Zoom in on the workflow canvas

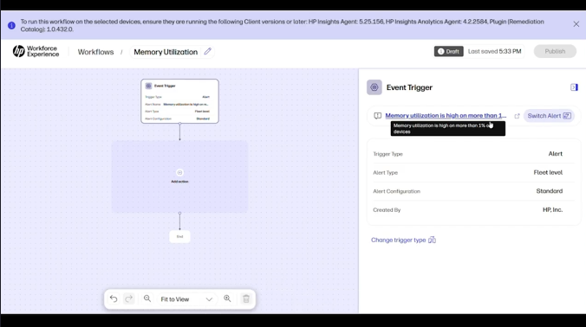tap(227, 298)
